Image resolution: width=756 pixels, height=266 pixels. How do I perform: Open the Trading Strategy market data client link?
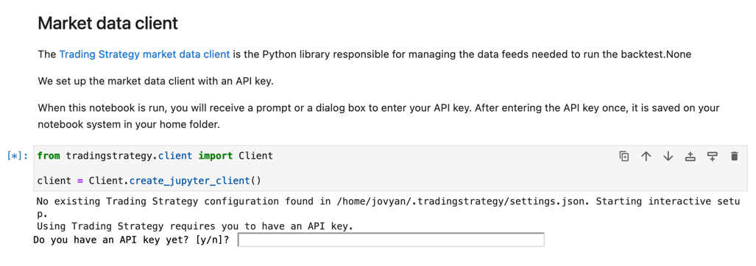pos(144,54)
